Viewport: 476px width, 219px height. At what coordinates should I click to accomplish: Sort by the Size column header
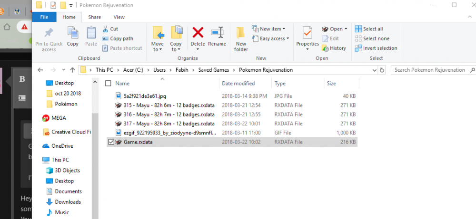point(331,84)
